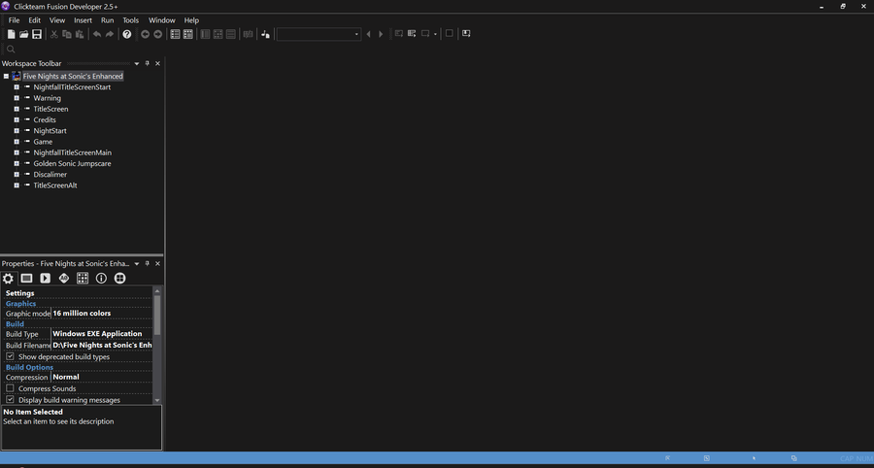Open the Values tab icon in Properties
Image resolution: width=874 pixels, height=468 pixels.
pos(64,278)
